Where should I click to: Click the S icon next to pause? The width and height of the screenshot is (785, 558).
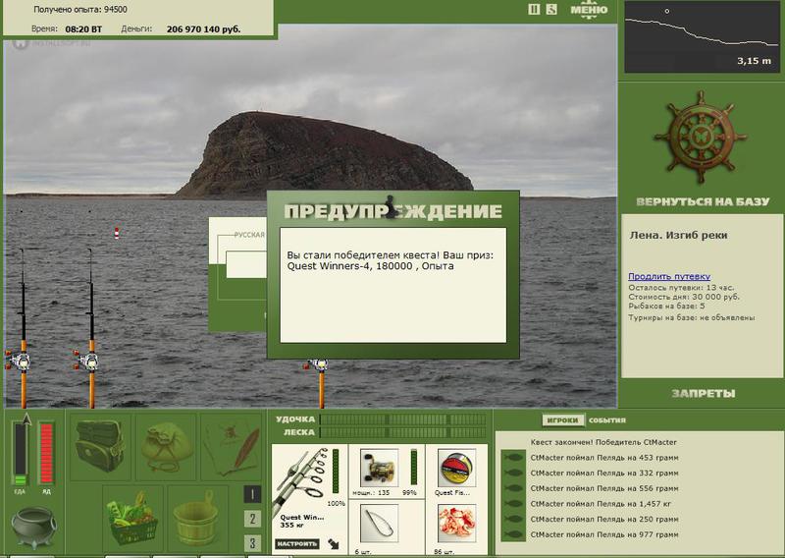551,9
